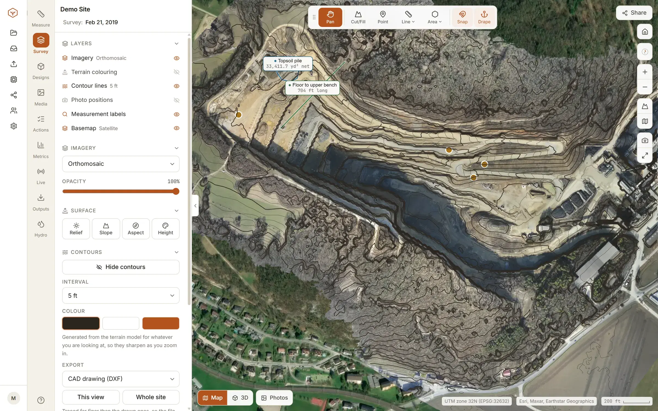Open the Metrics panel

pyautogui.click(x=41, y=150)
